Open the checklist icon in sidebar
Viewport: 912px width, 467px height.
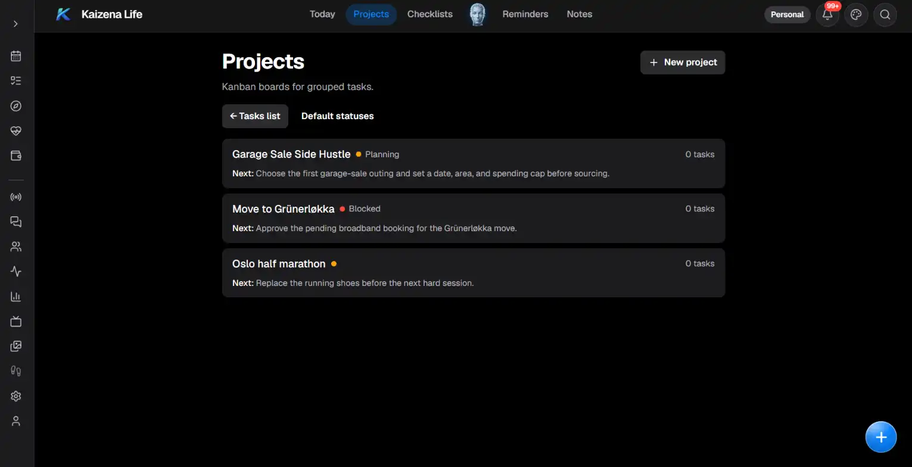click(16, 81)
